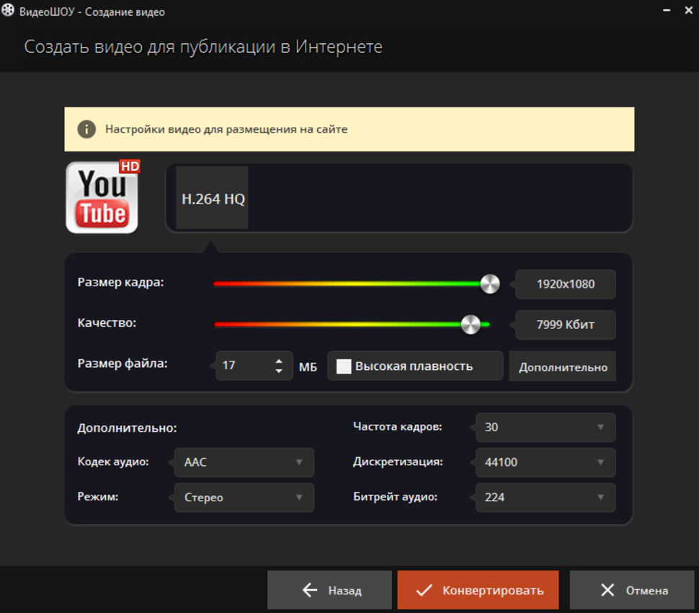The image size is (699, 613).
Task: Open the Дискретизация 44100 dropdown
Action: click(x=546, y=462)
